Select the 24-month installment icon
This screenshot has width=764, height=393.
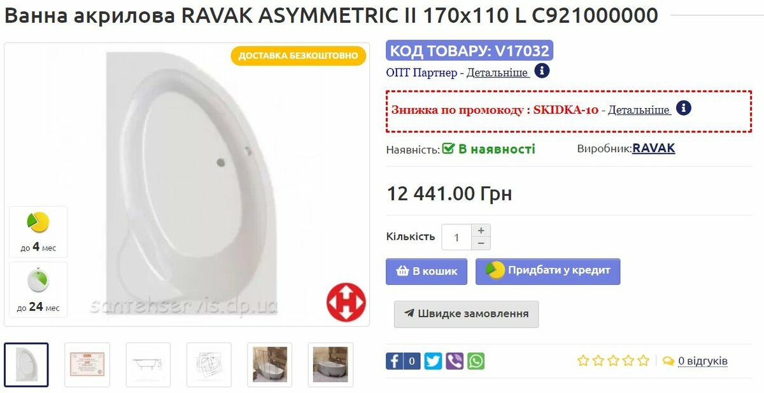[38, 290]
